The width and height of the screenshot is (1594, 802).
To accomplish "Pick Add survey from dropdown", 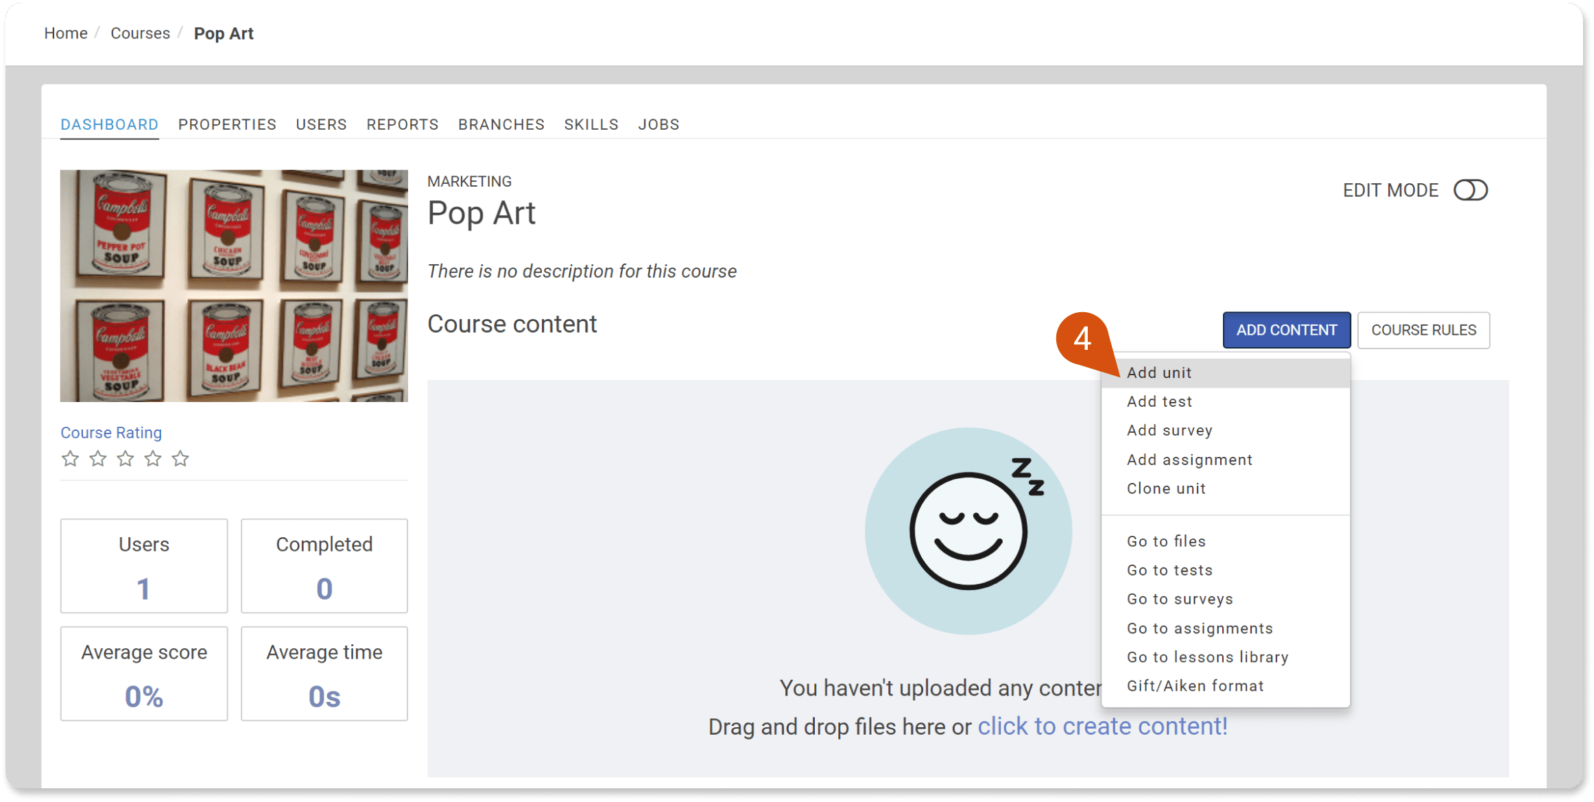I will 1169,430.
